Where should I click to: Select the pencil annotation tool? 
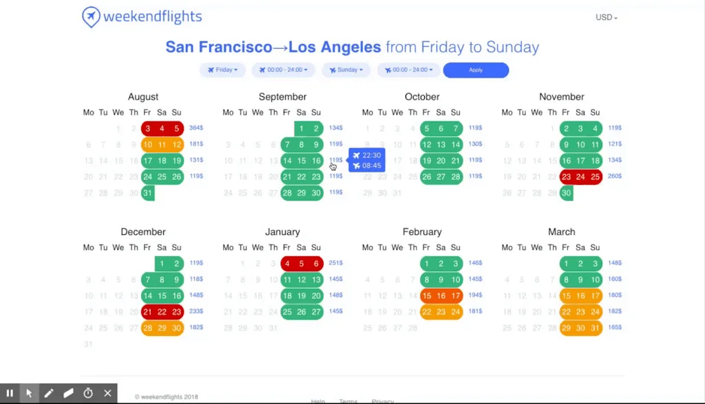point(49,393)
